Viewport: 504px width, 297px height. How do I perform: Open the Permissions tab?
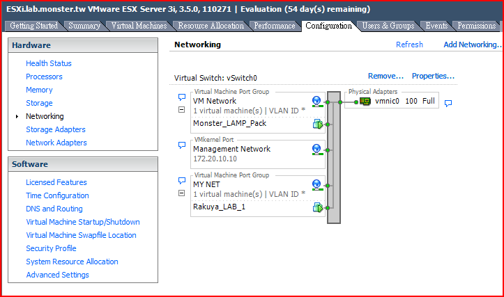coord(476,26)
